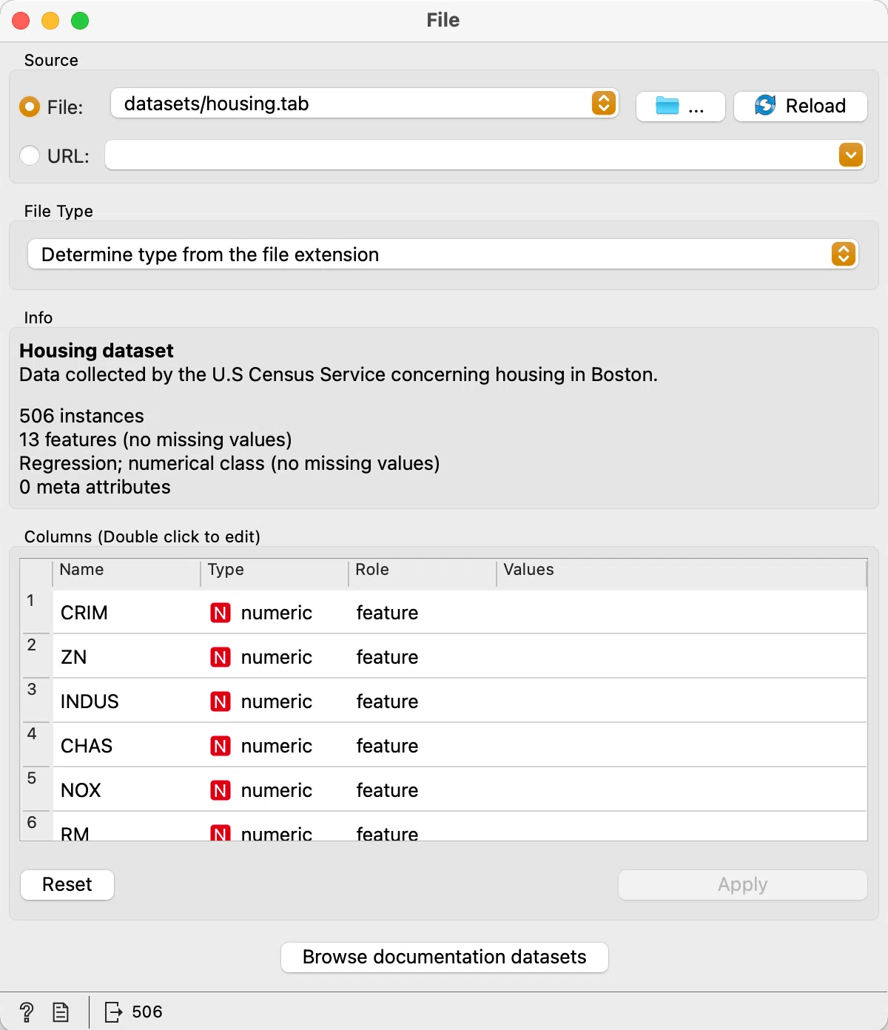Select the File radio button
Viewport: 888px width, 1030px height.
(x=30, y=107)
